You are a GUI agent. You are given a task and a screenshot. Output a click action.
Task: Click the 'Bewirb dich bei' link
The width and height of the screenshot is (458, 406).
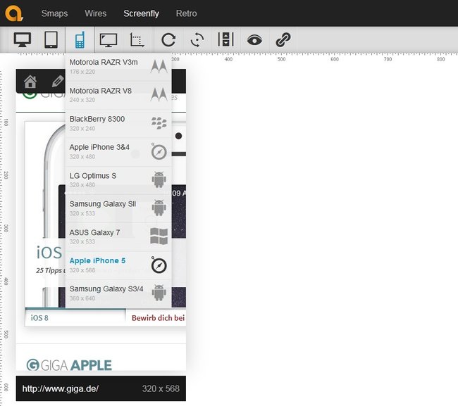(x=158, y=317)
